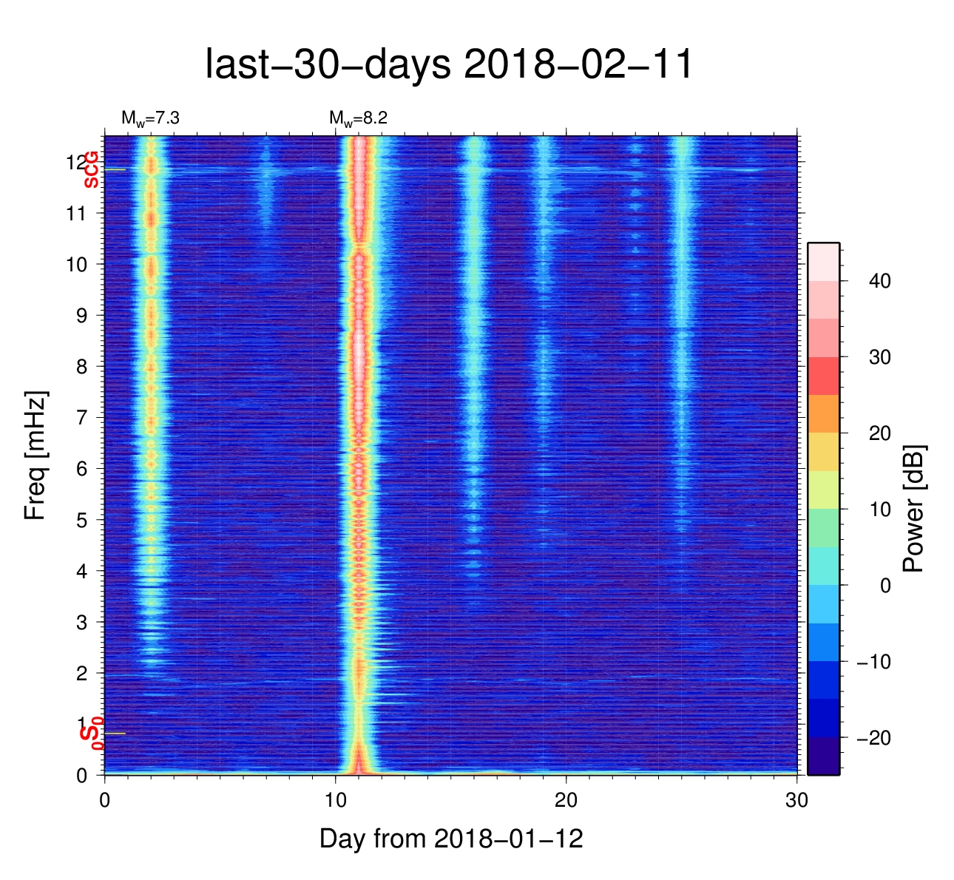Click the day 30 x-axis tick label
Image resolution: width=954 pixels, height=880 pixels.
tap(796, 800)
